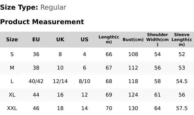Click the 130 bust measurement cell
This screenshot has height=115, width=194.
[x=133, y=108]
